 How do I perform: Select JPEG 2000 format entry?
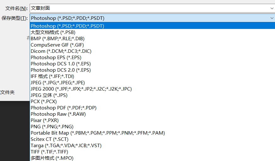click(x=152, y=89)
